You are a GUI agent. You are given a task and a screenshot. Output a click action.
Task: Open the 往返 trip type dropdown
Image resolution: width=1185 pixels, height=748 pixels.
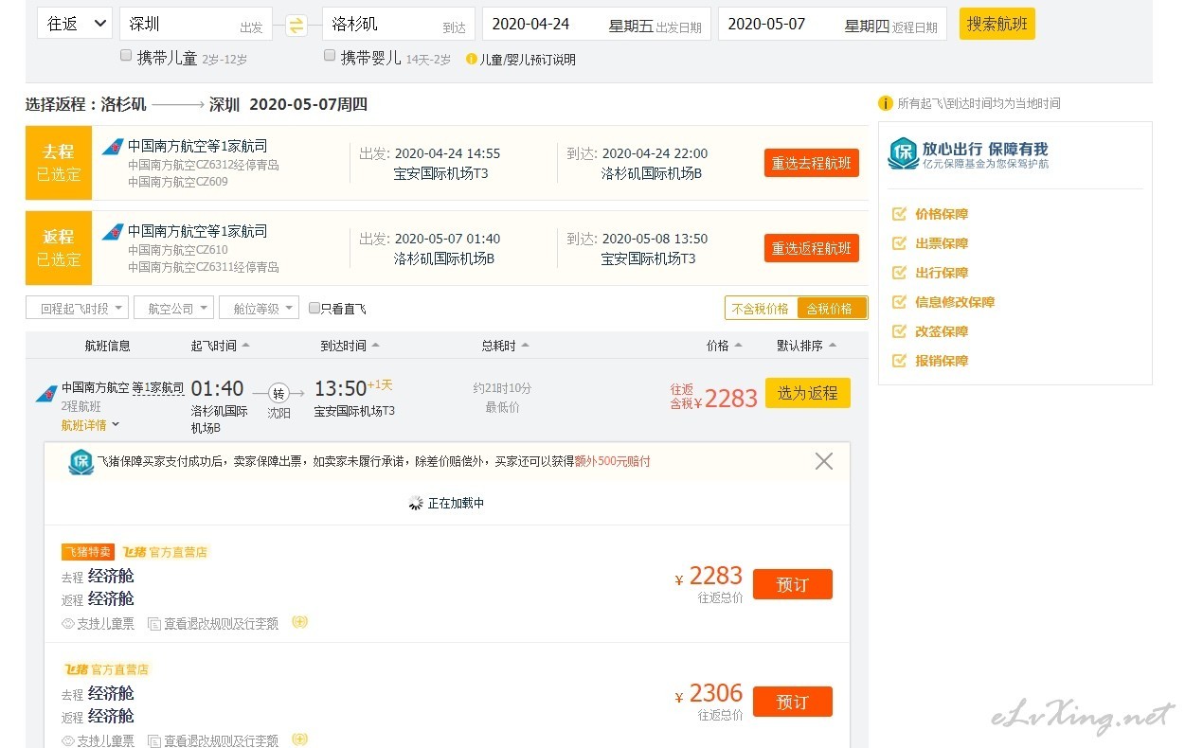tap(75, 24)
